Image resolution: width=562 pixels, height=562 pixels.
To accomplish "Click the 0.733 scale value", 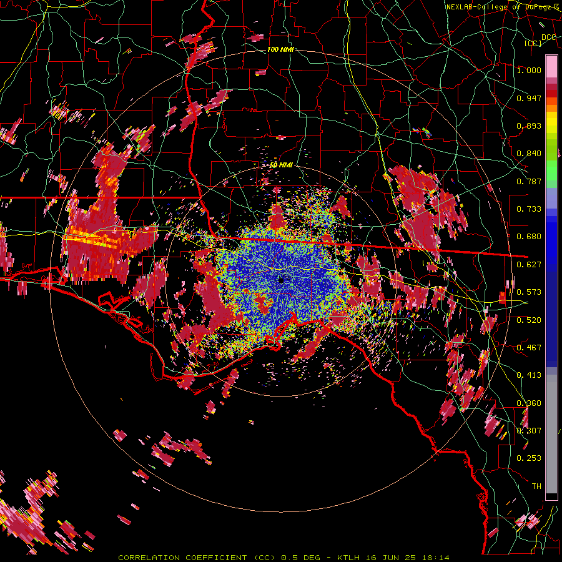I will [529, 209].
